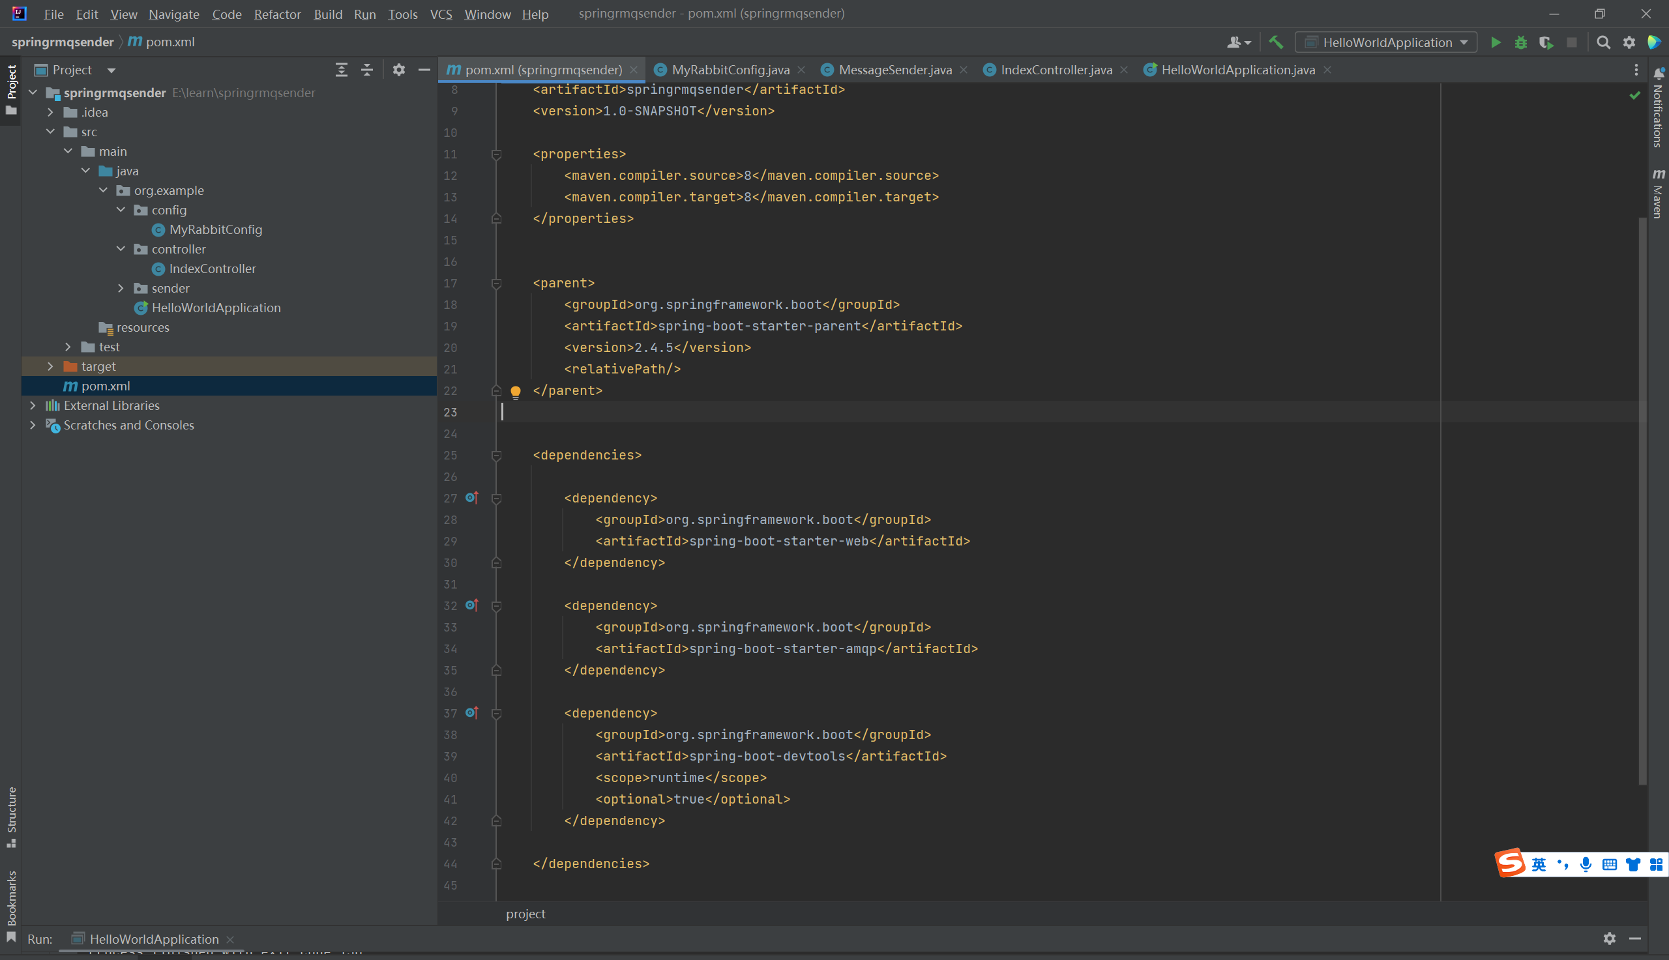
Task: Expand the External Libraries node
Action: [33, 405]
